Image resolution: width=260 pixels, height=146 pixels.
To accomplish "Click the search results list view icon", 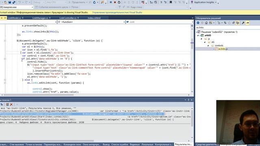I will [x=7, y=105].
